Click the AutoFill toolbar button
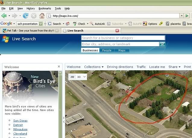Image resolution: width=192 pixels, height=138 pixels. click(x=135, y=24)
